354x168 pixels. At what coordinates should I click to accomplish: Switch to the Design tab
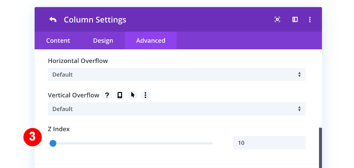tap(103, 40)
